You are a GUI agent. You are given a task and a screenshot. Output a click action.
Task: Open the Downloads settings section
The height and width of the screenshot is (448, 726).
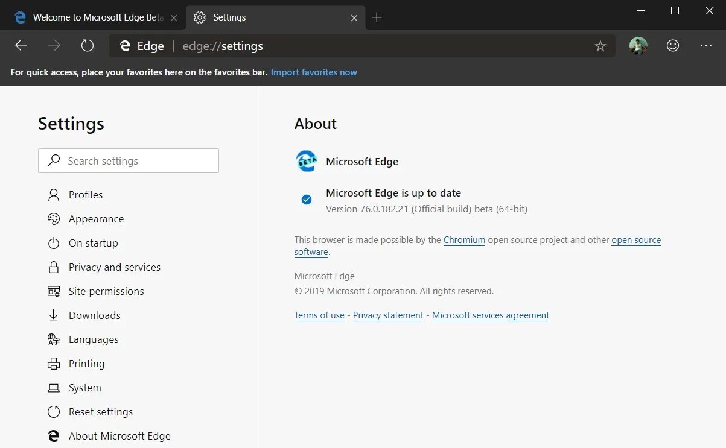tap(94, 315)
